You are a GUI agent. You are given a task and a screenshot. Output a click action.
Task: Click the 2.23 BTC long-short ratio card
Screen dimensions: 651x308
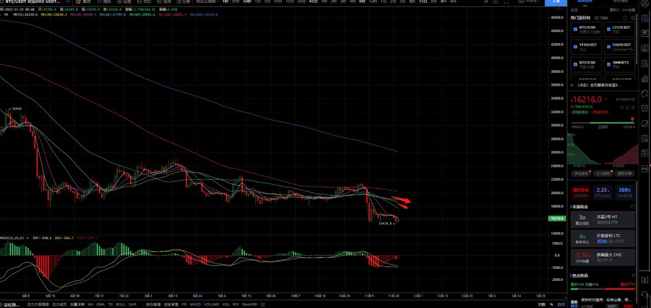coord(602,193)
